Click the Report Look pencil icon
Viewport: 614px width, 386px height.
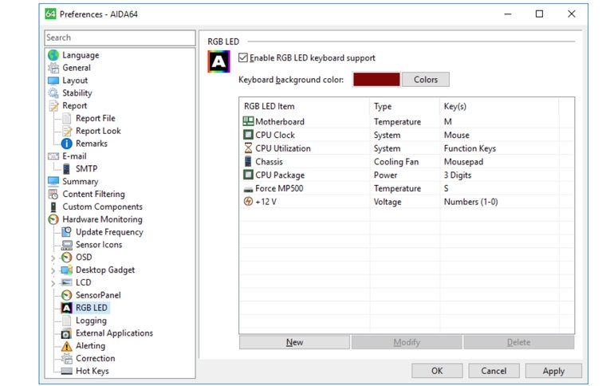click(66, 131)
